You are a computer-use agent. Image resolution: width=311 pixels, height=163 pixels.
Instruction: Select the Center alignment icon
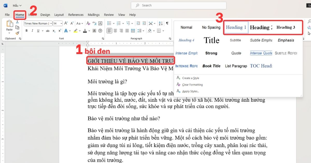click(115, 31)
